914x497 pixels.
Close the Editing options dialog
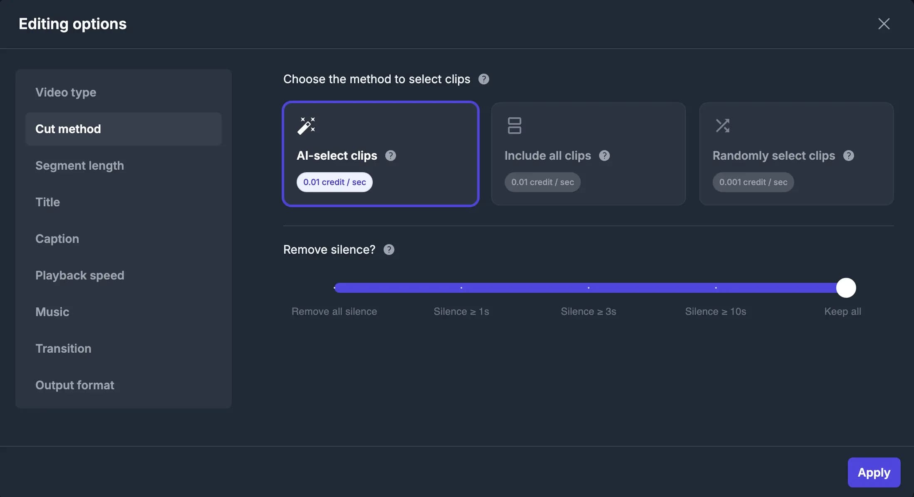coord(884,24)
